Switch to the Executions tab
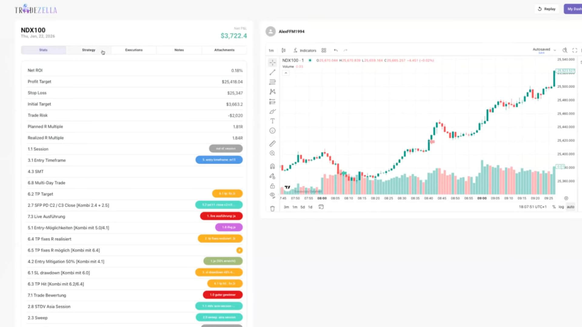This screenshot has height=327, width=582. click(133, 50)
